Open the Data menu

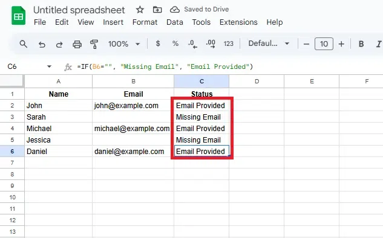point(175,22)
